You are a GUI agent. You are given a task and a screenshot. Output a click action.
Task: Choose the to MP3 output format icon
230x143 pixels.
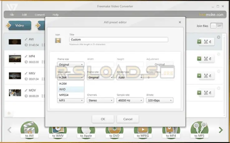point(199,130)
